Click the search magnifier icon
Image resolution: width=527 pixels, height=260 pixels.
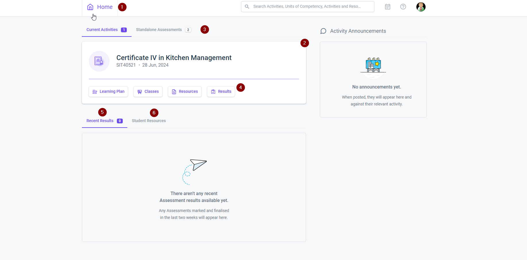[247, 6]
